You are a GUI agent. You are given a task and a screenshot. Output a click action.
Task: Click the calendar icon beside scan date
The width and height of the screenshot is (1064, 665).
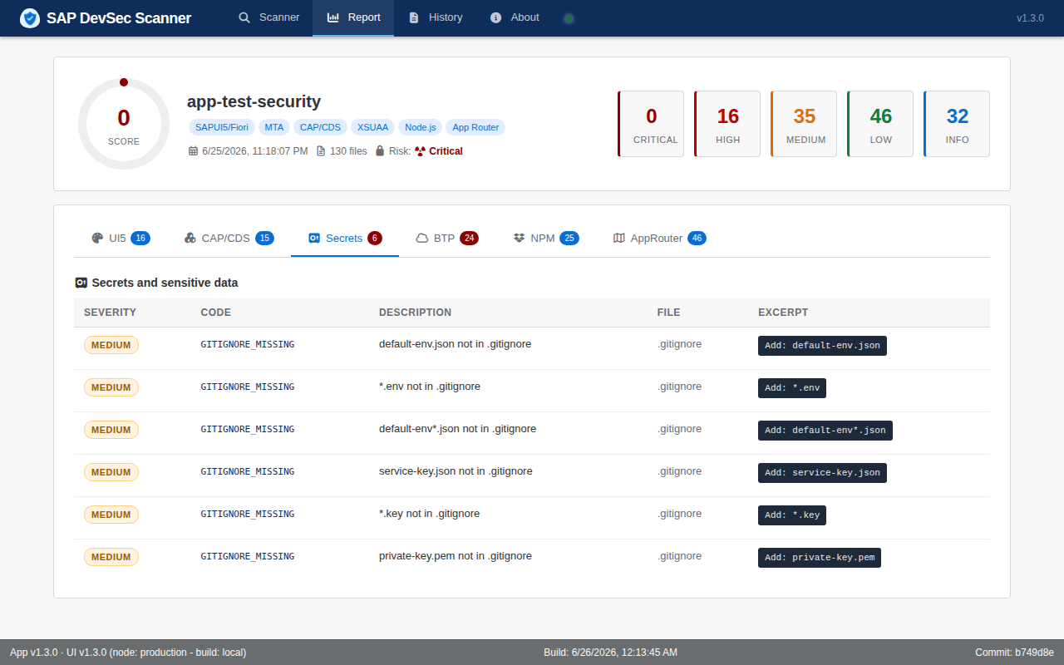coord(194,151)
